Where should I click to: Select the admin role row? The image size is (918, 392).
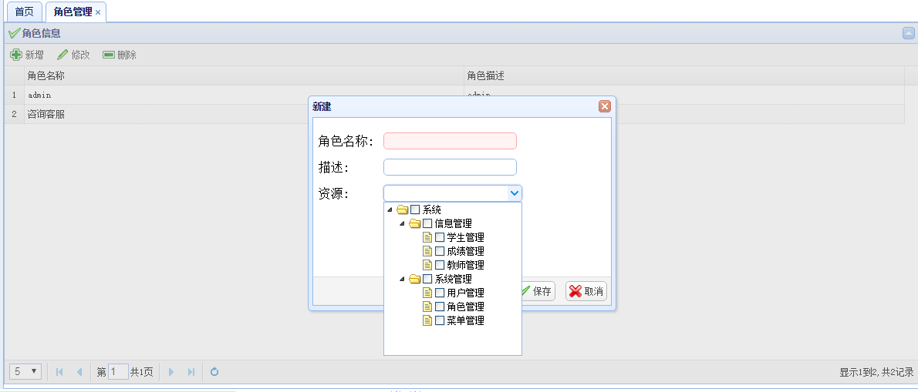coord(454,95)
